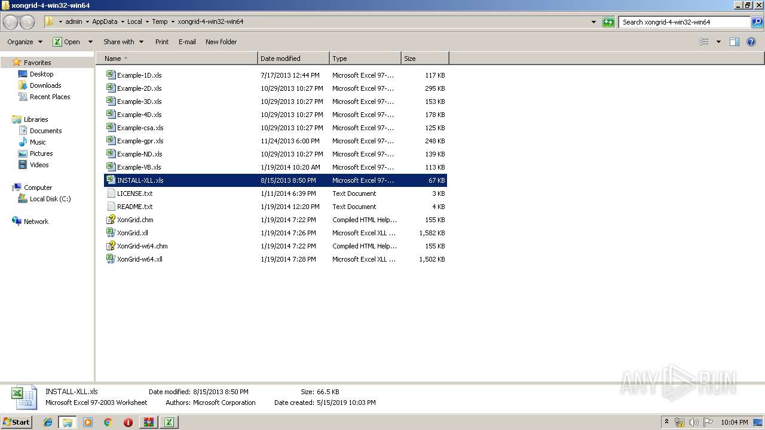Screen dimensions: 765x430
Task: Open Excel from the taskbar
Action: click(x=169, y=422)
